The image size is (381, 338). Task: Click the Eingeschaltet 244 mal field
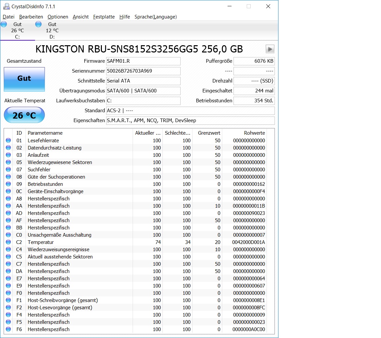pyautogui.click(x=254, y=91)
